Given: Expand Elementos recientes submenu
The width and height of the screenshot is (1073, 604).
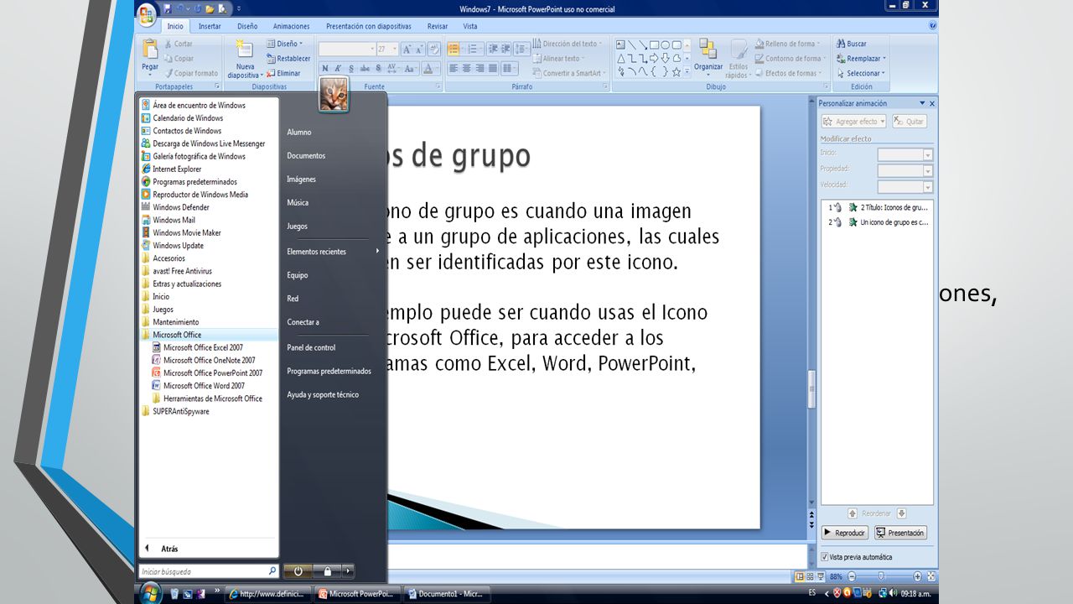Looking at the screenshot, I should click(x=333, y=252).
